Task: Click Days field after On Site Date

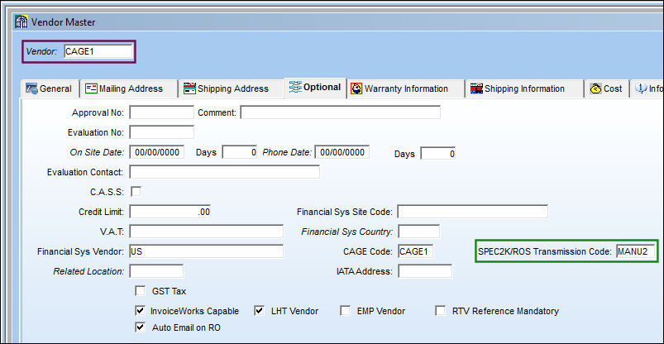Action: click(x=240, y=152)
